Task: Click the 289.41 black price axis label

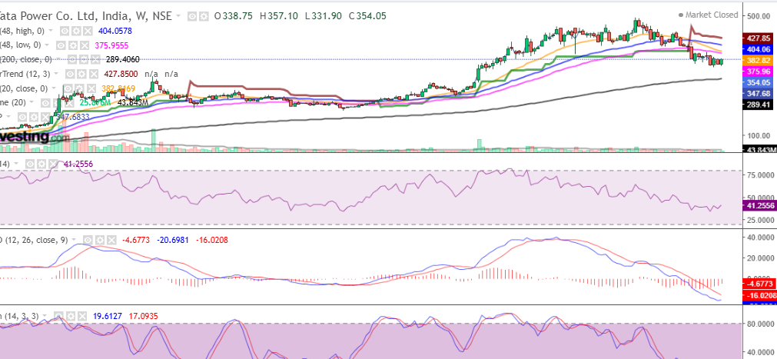Action: coord(758,105)
